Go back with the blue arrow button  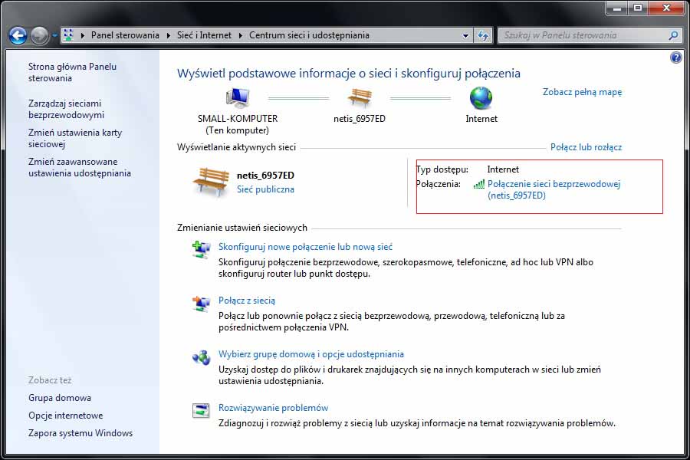coord(18,36)
